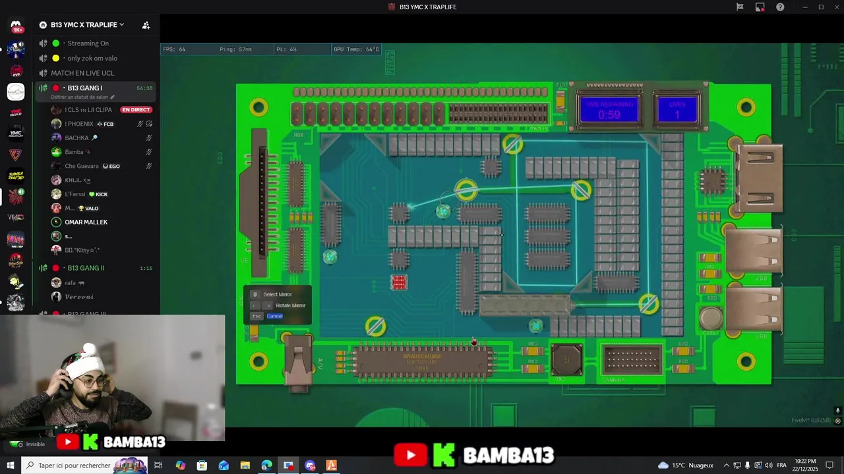The image size is (844, 474).
Task: Open the Quests flag icon in title bar
Action: click(740, 7)
